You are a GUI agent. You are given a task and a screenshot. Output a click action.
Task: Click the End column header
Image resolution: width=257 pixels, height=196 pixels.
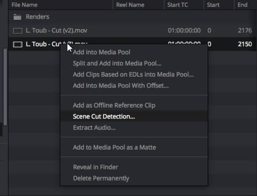(242, 5)
